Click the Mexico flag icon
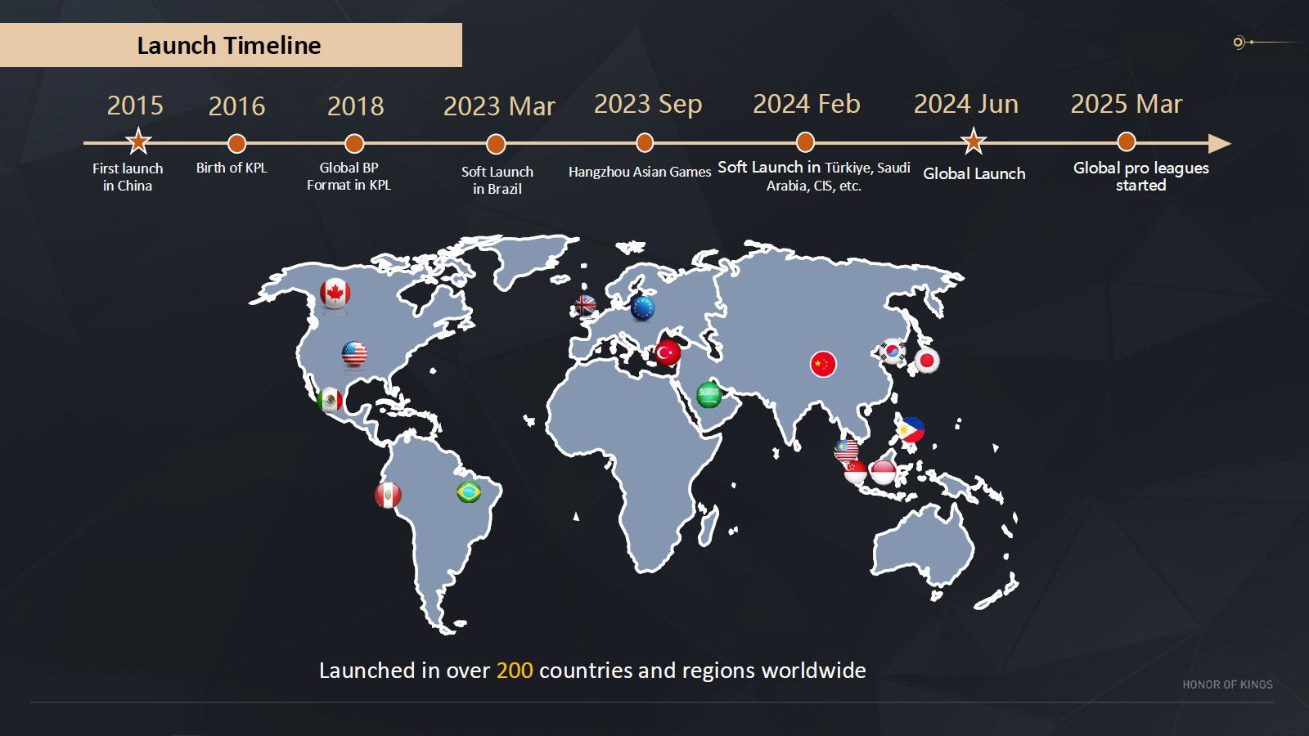This screenshot has height=736, width=1309. tap(330, 400)
